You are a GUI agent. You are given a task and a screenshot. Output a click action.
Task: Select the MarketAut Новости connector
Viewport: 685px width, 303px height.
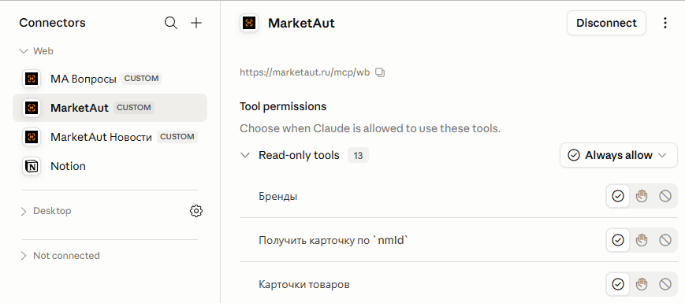click(110, 137)
